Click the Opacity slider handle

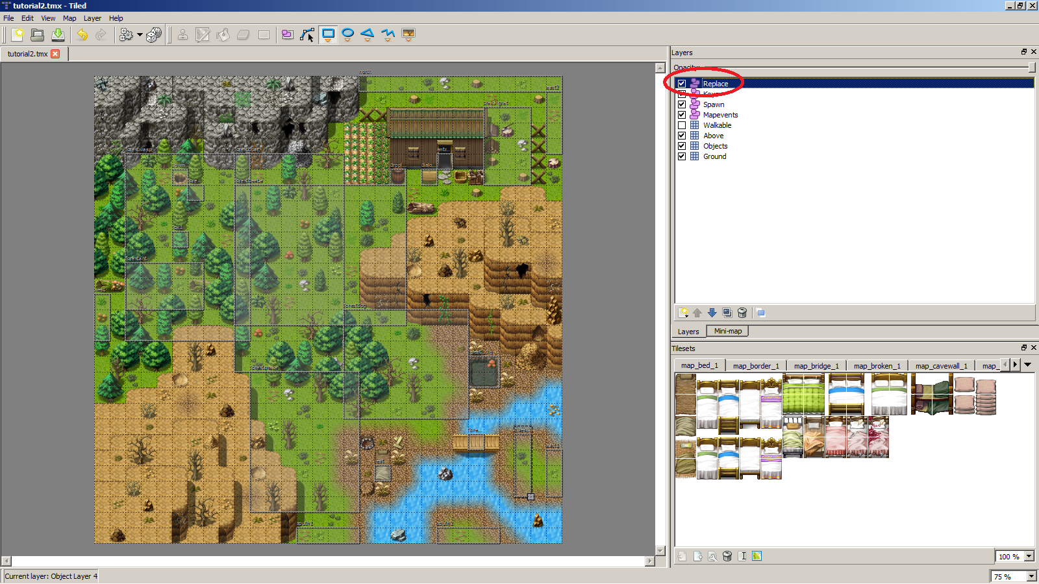pos(1032,67)
